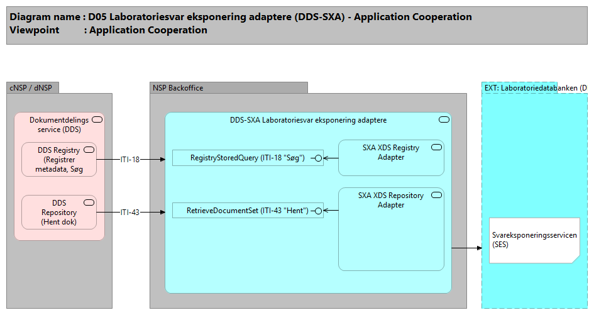Screen dimensions: 594x315
Task: Click the service icon on SXA XDS Registry Adapter
Action: click(x=436, y=147)
